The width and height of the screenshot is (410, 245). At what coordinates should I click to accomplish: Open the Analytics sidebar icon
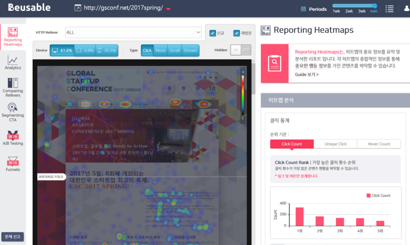click(x=12, y=63)
